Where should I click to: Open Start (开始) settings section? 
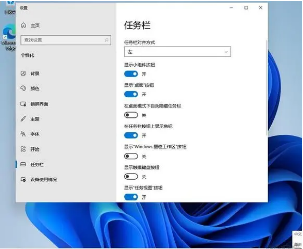35,149
